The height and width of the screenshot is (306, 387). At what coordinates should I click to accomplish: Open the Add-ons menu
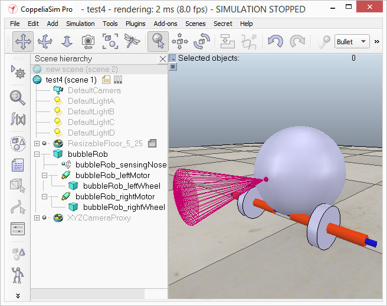pyautogui.click(x=165, y=24)
